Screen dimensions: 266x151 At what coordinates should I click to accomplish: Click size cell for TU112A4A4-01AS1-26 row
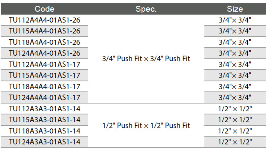pyautogui.click(x=235, y=20)
